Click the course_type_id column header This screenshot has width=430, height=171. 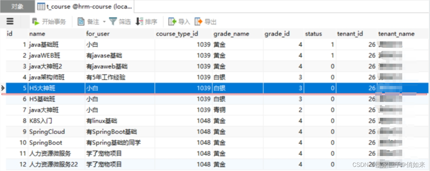[x=184, y=34]
